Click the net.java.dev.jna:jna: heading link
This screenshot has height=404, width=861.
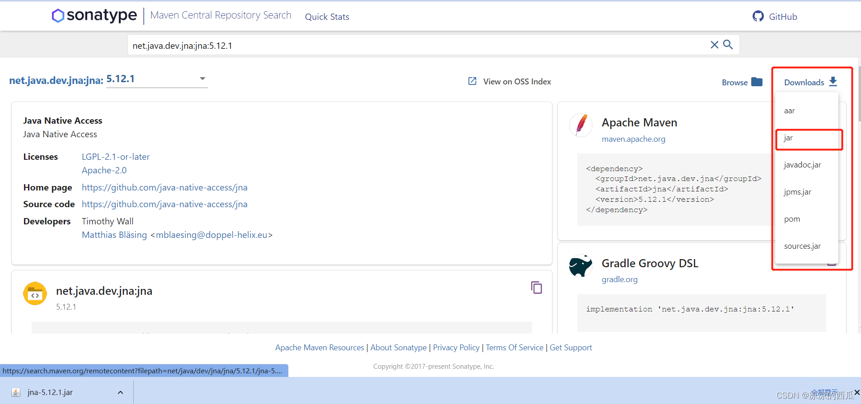56,80
